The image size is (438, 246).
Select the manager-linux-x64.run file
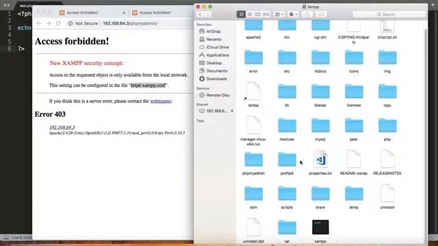click(x=253, y=125)
